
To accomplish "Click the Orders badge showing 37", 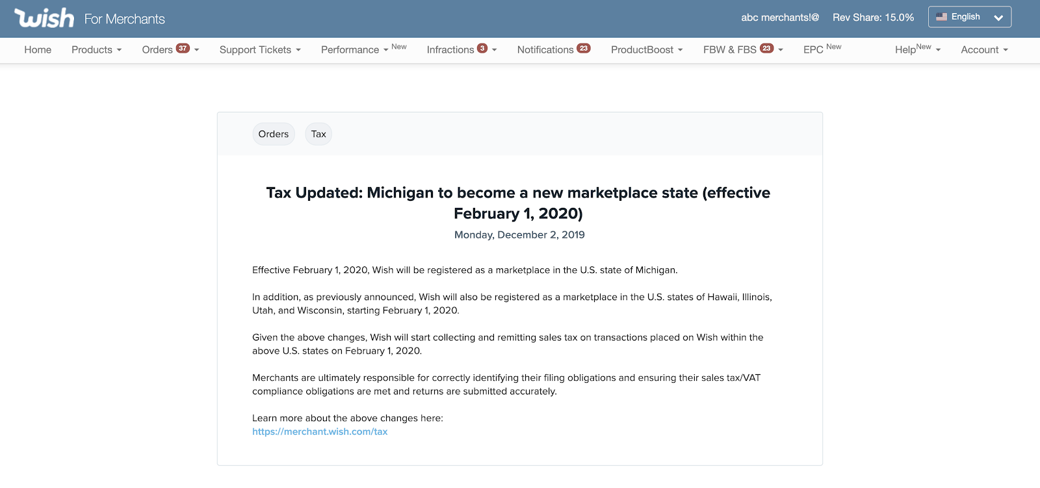I will (183, 48).
